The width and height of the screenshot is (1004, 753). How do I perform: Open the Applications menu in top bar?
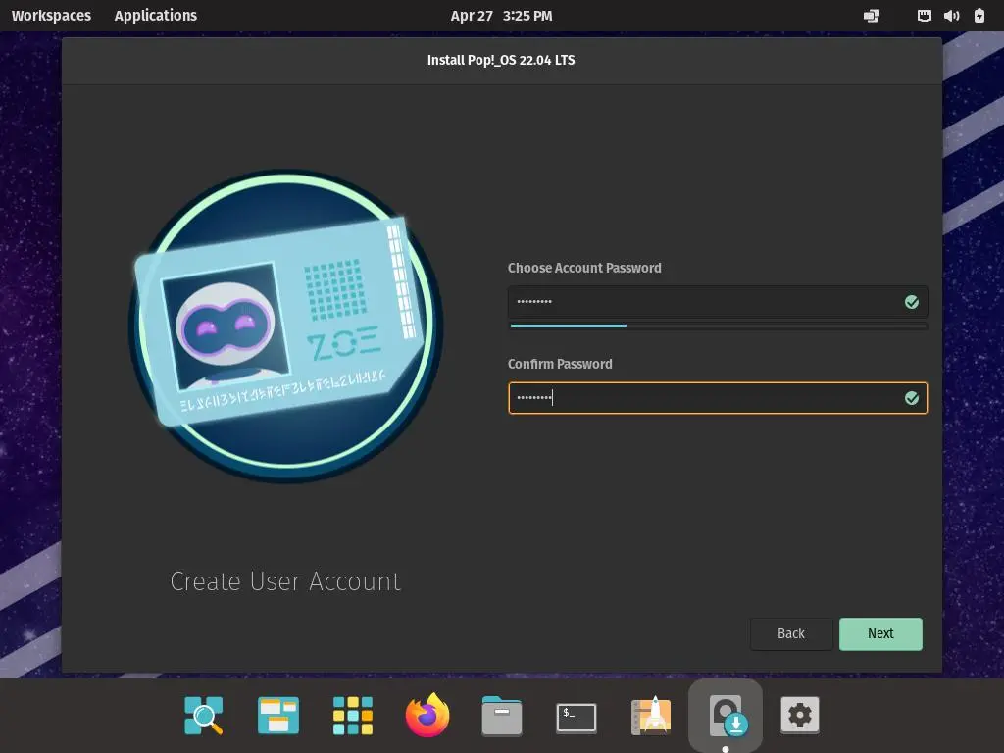point(155,16)
